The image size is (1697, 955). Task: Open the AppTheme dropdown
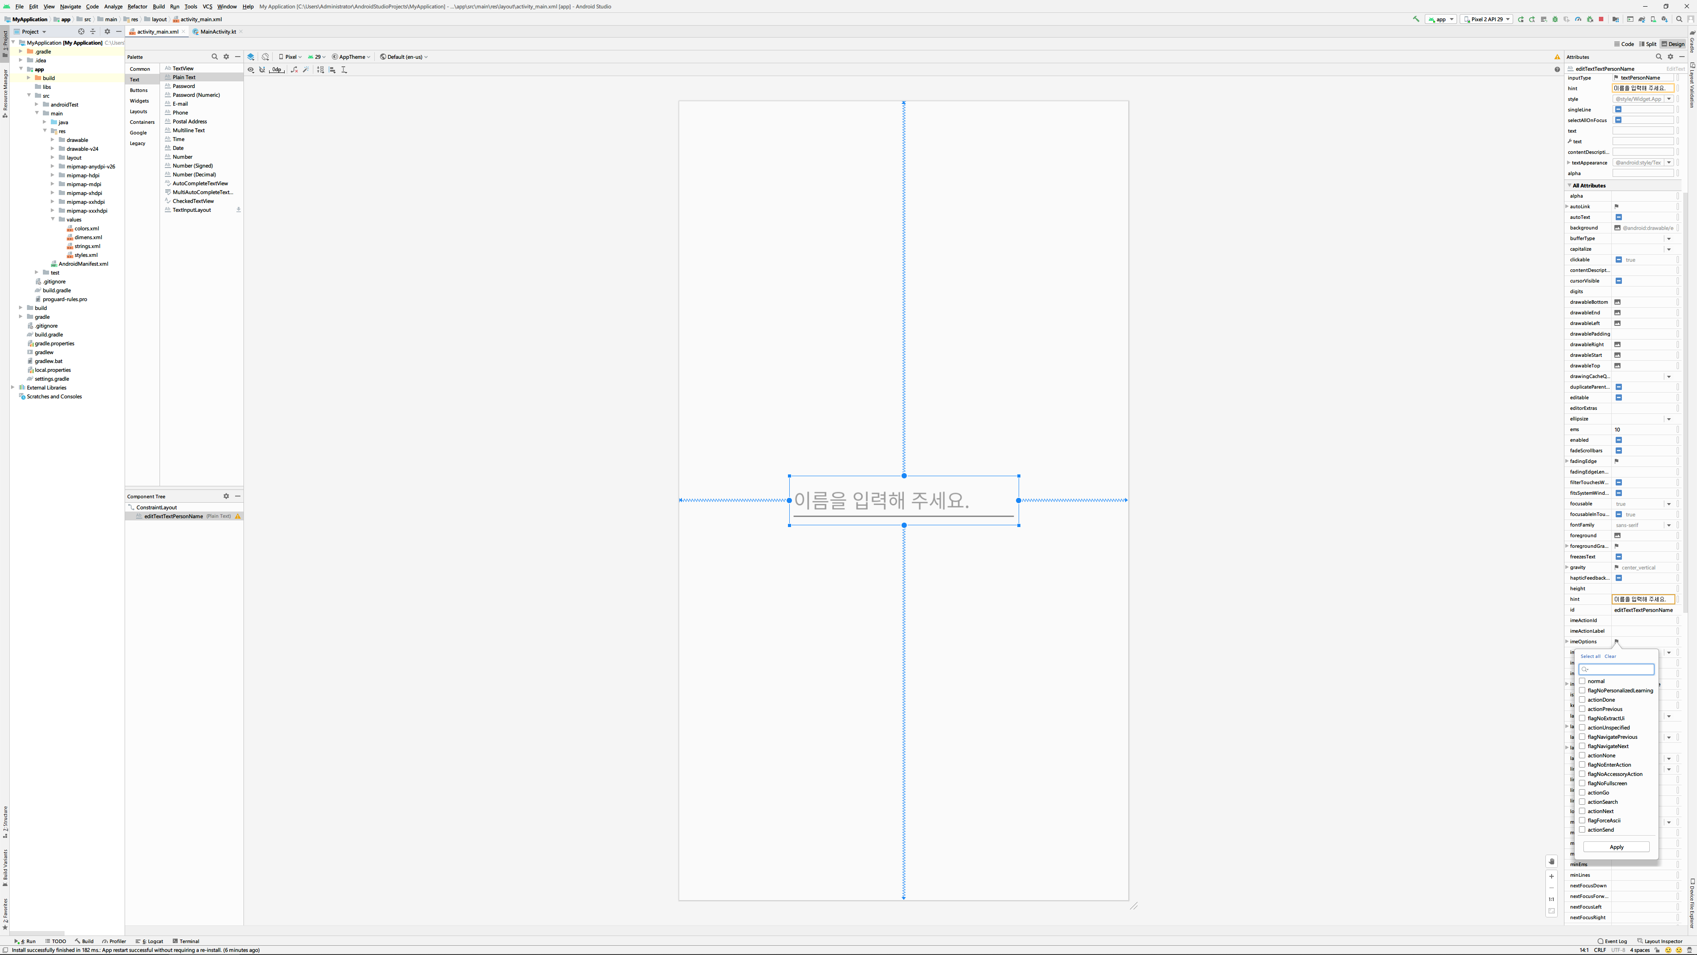pos(351,57)
